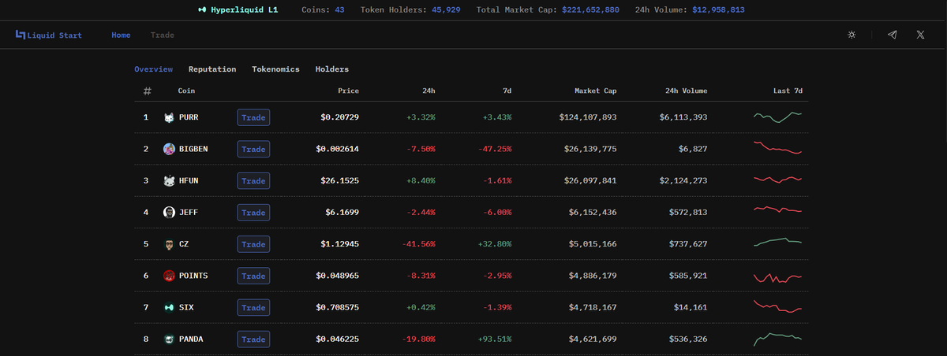
Task: Click the Last 7d column header
Action: 788,91
